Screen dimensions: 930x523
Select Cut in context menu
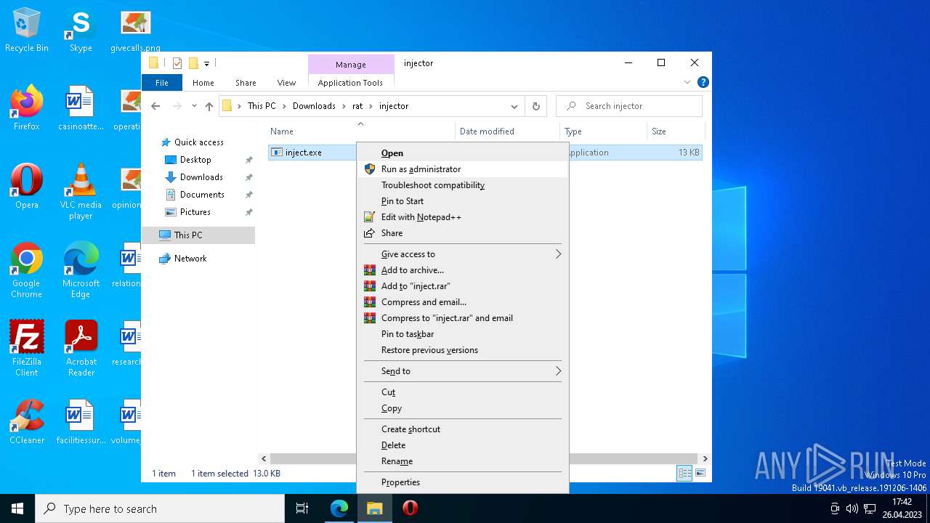click(462, 392)
